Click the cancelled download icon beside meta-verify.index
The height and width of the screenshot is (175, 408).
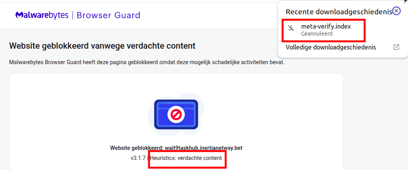pos(292,29)
